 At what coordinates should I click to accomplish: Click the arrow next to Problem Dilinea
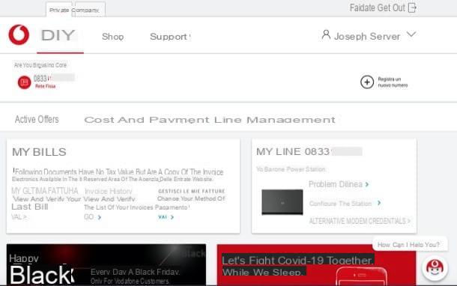(367, 184)
